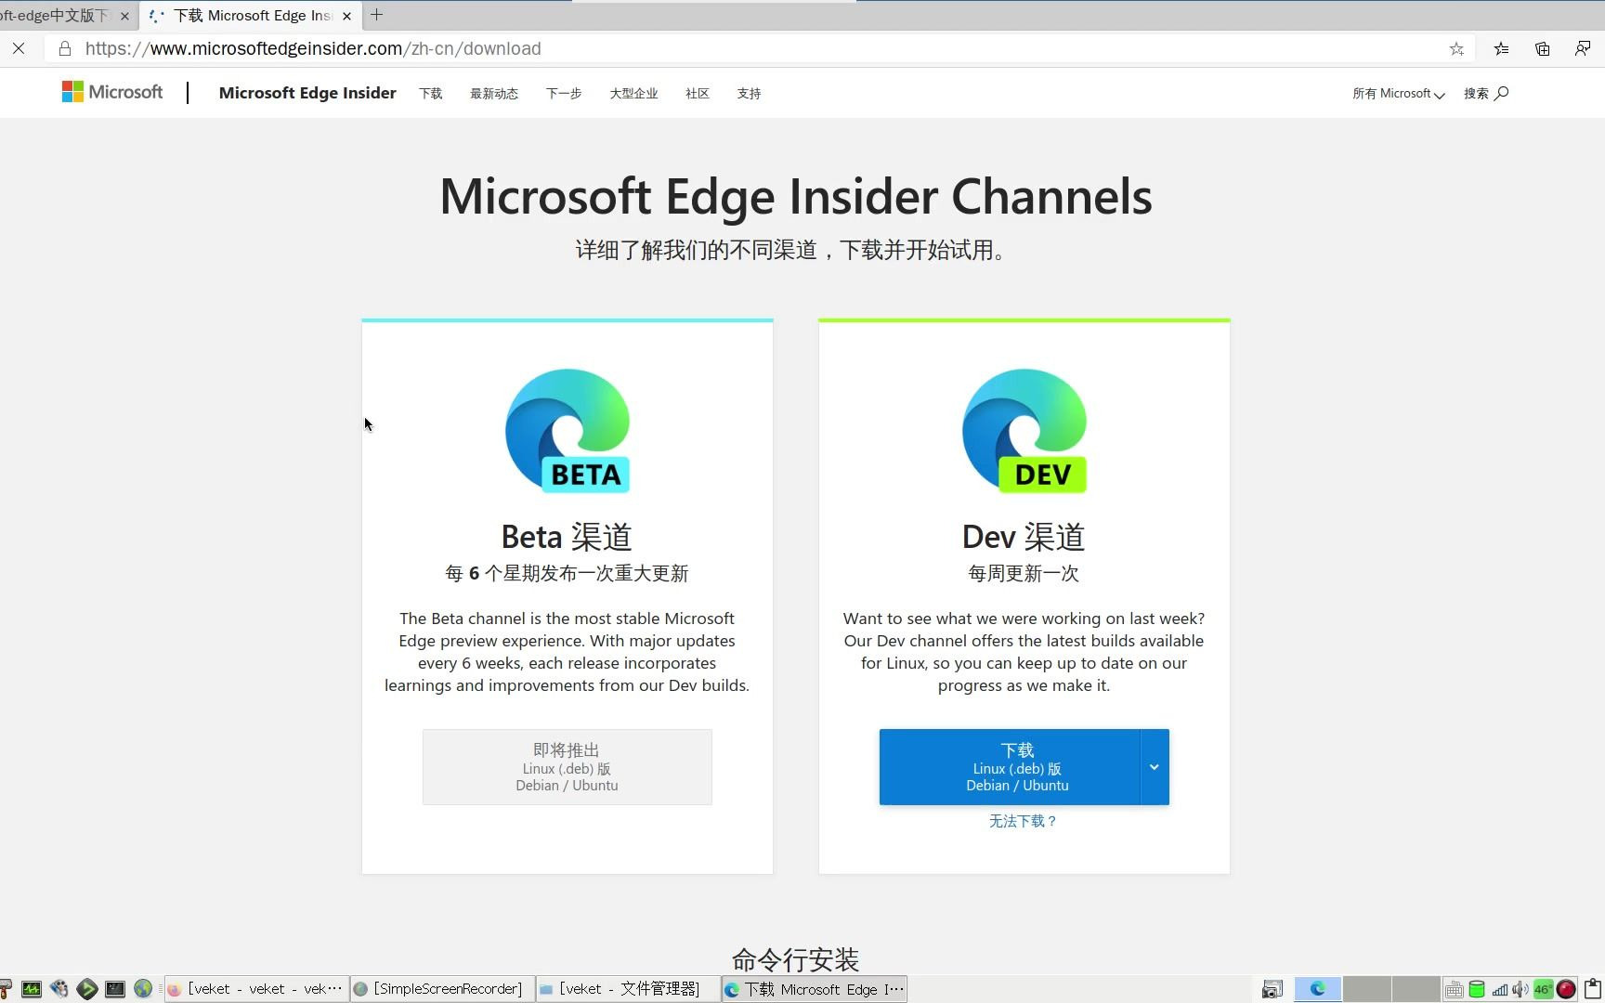Open the 搜索 search button
This screenshot has height=1003, width=1605.
pos(1486,94)
